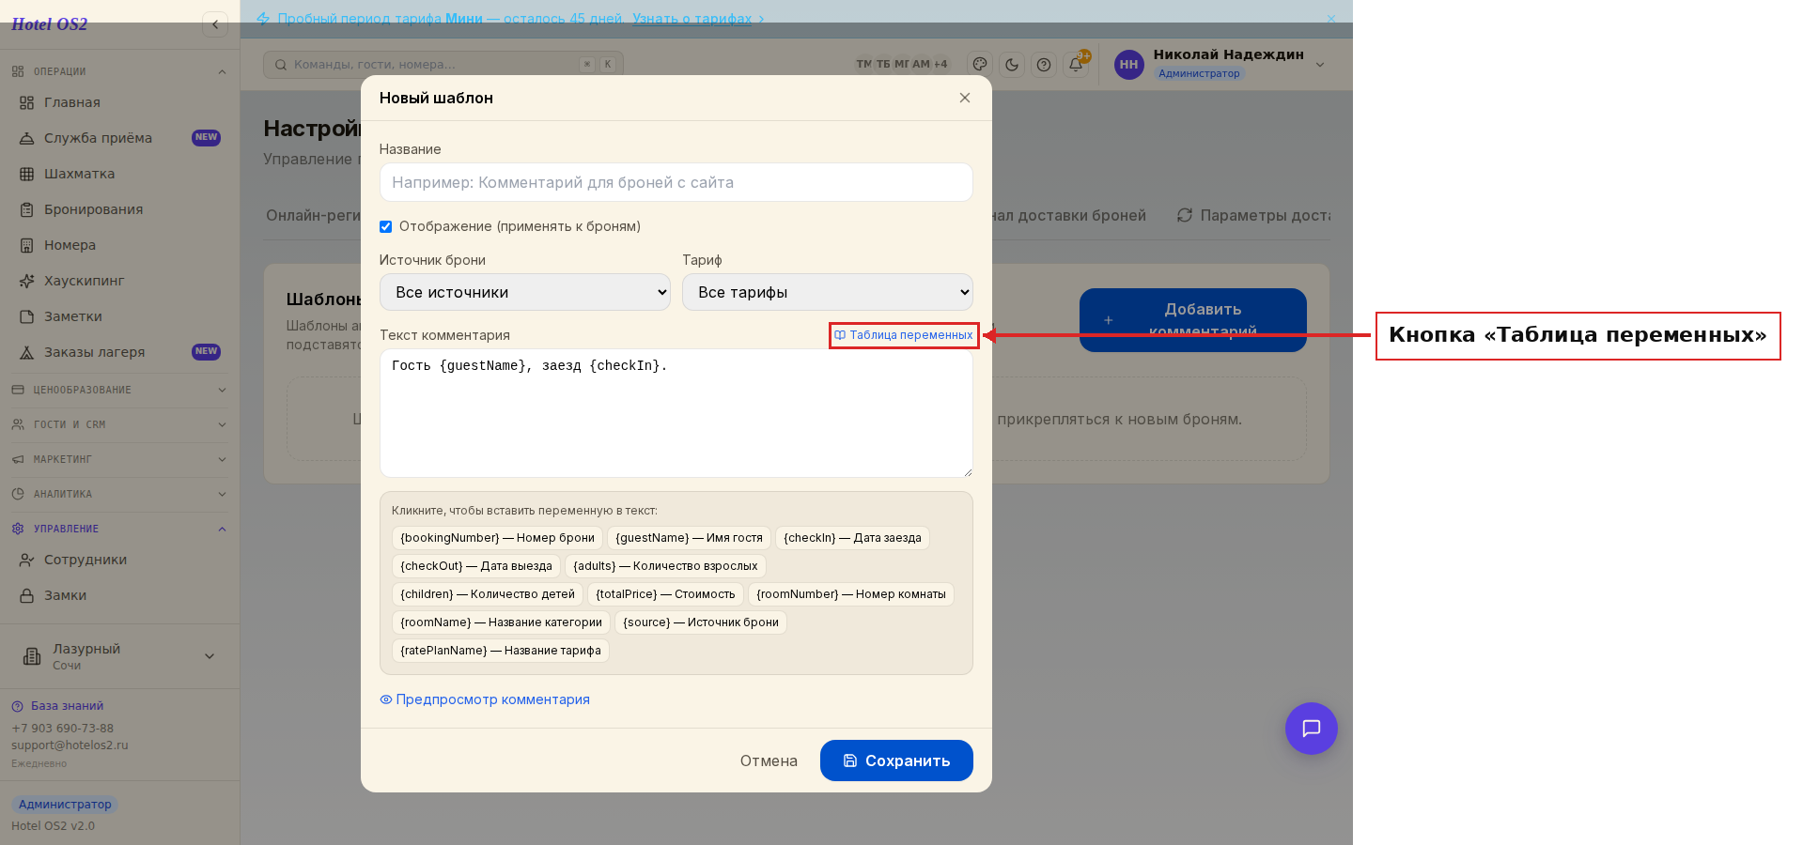1803x845 pixels.
Task: Save template with Сохранить button
Action: click(x=896, y=760)
